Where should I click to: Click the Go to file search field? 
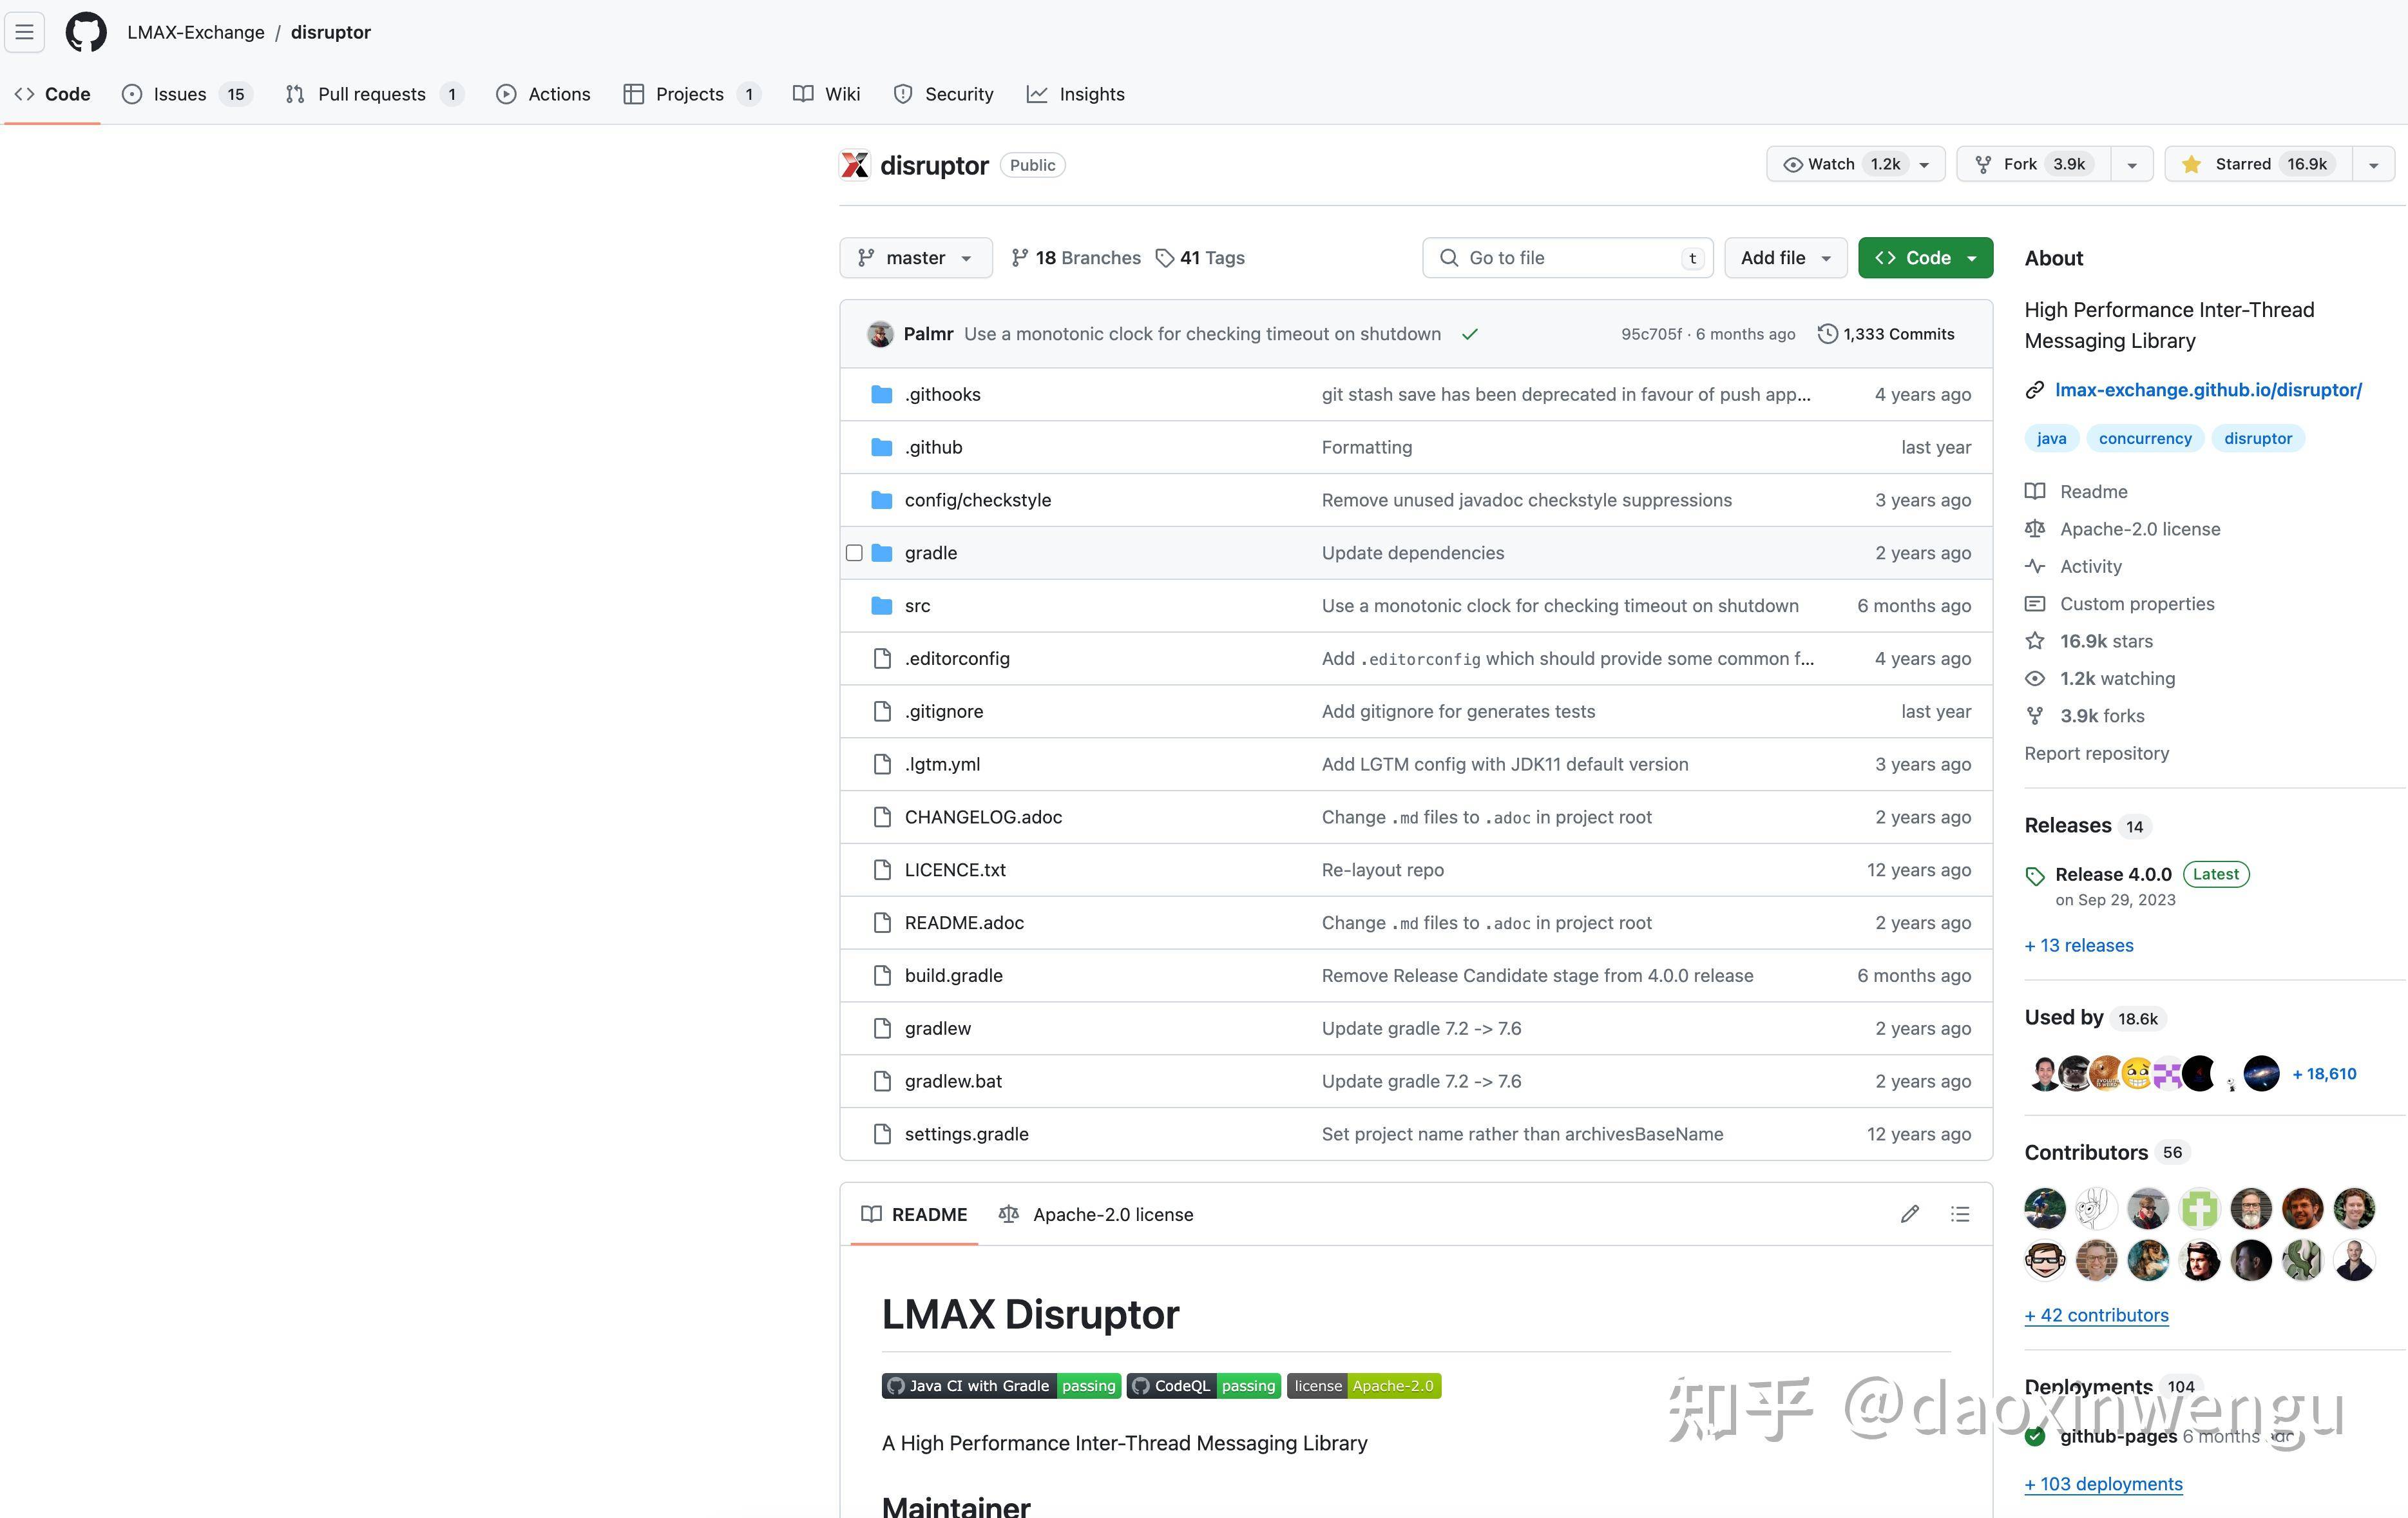[1567, 258]
